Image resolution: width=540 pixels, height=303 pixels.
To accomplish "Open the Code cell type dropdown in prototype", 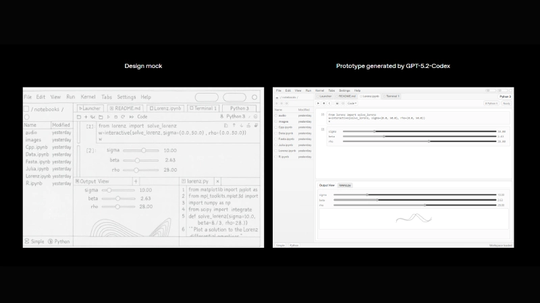I will coord(352,103).
